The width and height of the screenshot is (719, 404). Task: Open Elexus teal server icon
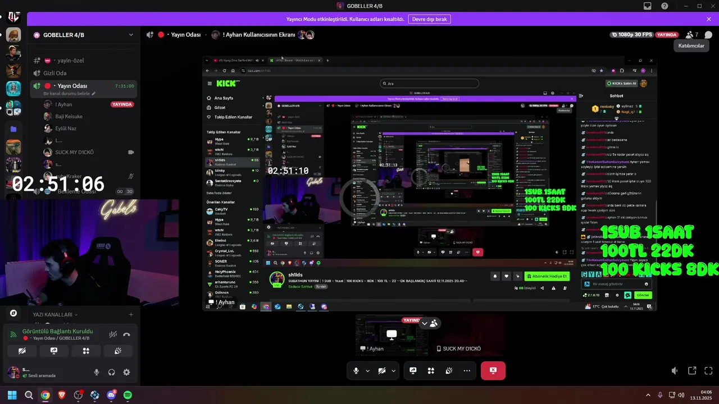pyautogui.click(x=13, y=89)
